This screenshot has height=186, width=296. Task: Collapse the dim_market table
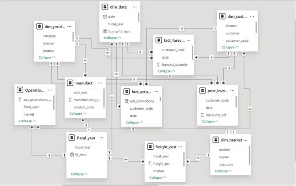tap(223, 171)
